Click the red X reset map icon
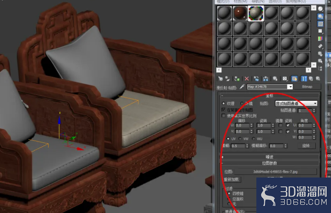 [247, 79]
